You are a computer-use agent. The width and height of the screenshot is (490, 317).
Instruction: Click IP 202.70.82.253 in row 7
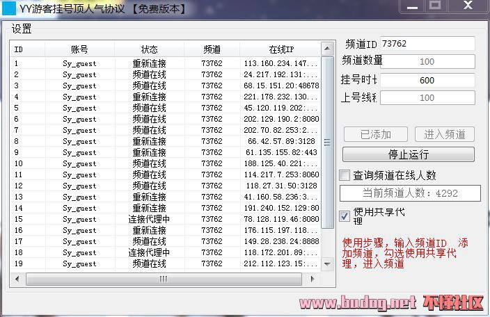tap(280, 130)
